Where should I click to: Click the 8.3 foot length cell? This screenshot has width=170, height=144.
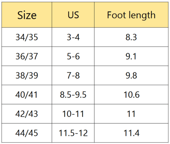coord(131,37)
